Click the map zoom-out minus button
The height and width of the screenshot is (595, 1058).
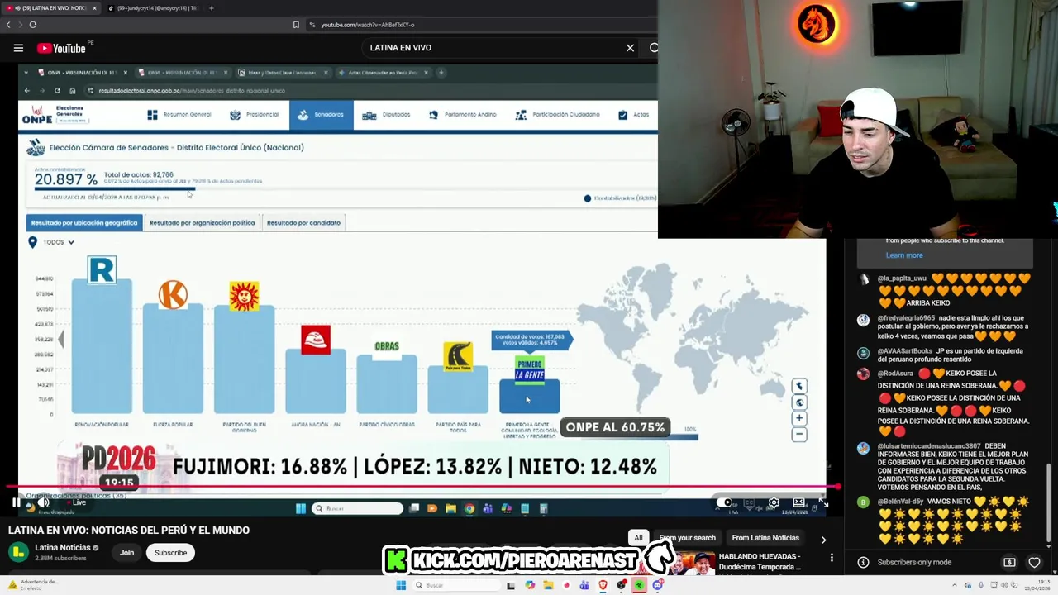(x=799, y=435)
